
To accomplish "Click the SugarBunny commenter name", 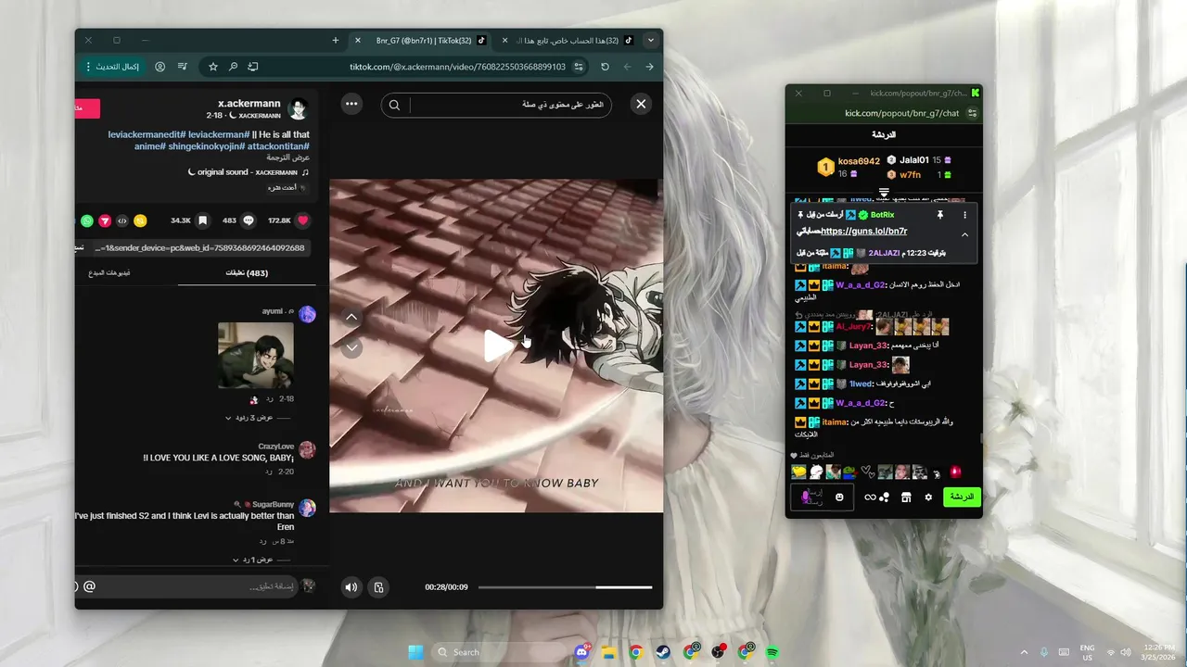I will coord(273,505).
